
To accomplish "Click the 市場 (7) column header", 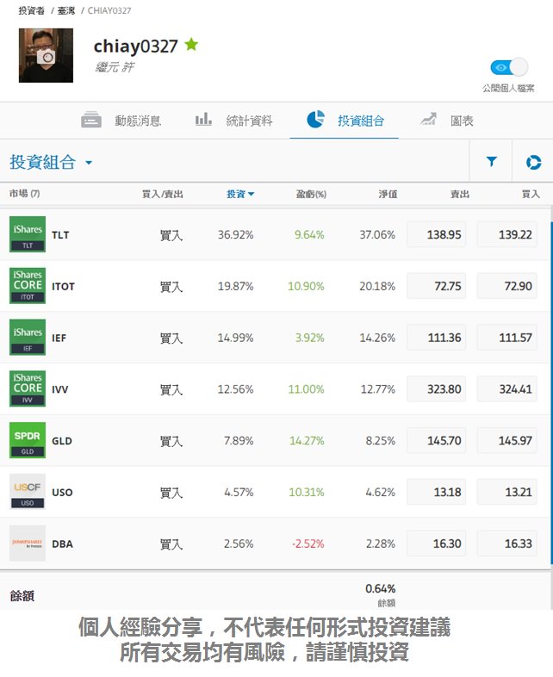I will (25, 194).
